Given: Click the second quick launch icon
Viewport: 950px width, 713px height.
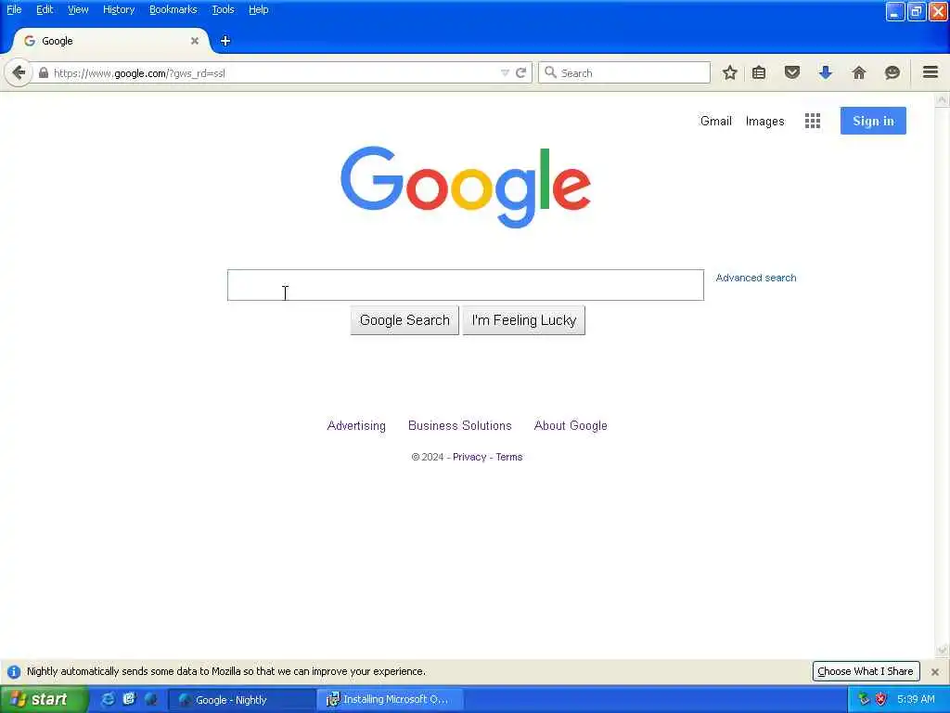Looking at the screenshot, I should point(129,699).
